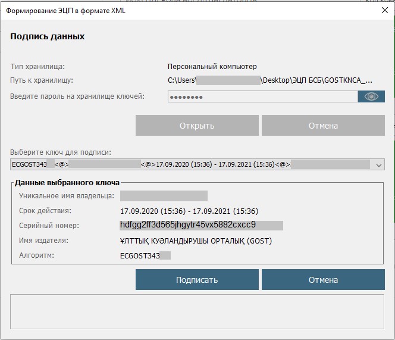The image size is (395, 340).
Task: Click the Персональный компьютер storage type text
Action: 212,67
